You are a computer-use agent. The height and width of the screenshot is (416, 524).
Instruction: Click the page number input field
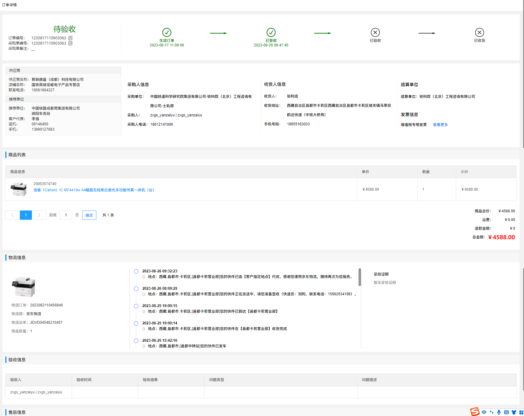point(66,215)
